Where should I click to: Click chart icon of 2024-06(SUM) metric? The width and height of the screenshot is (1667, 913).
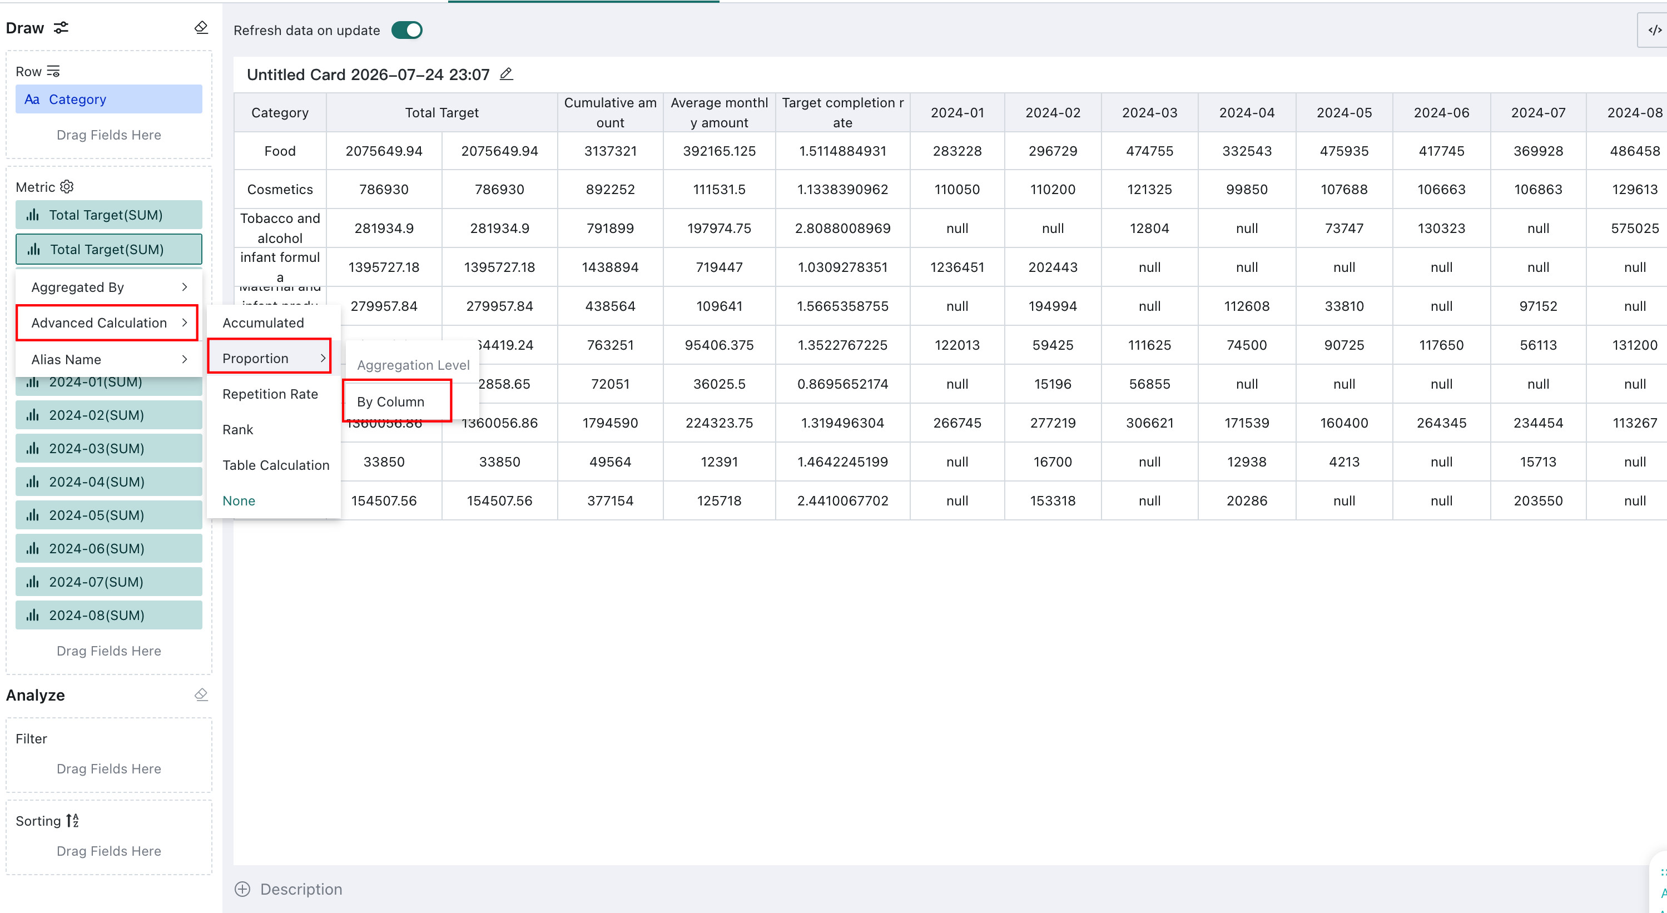click(x=32, y=548)
